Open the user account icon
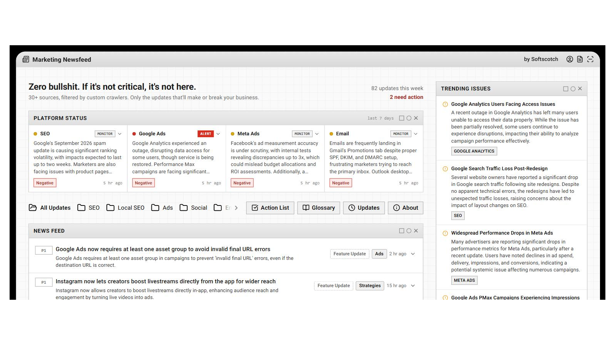 click(570, 59)
